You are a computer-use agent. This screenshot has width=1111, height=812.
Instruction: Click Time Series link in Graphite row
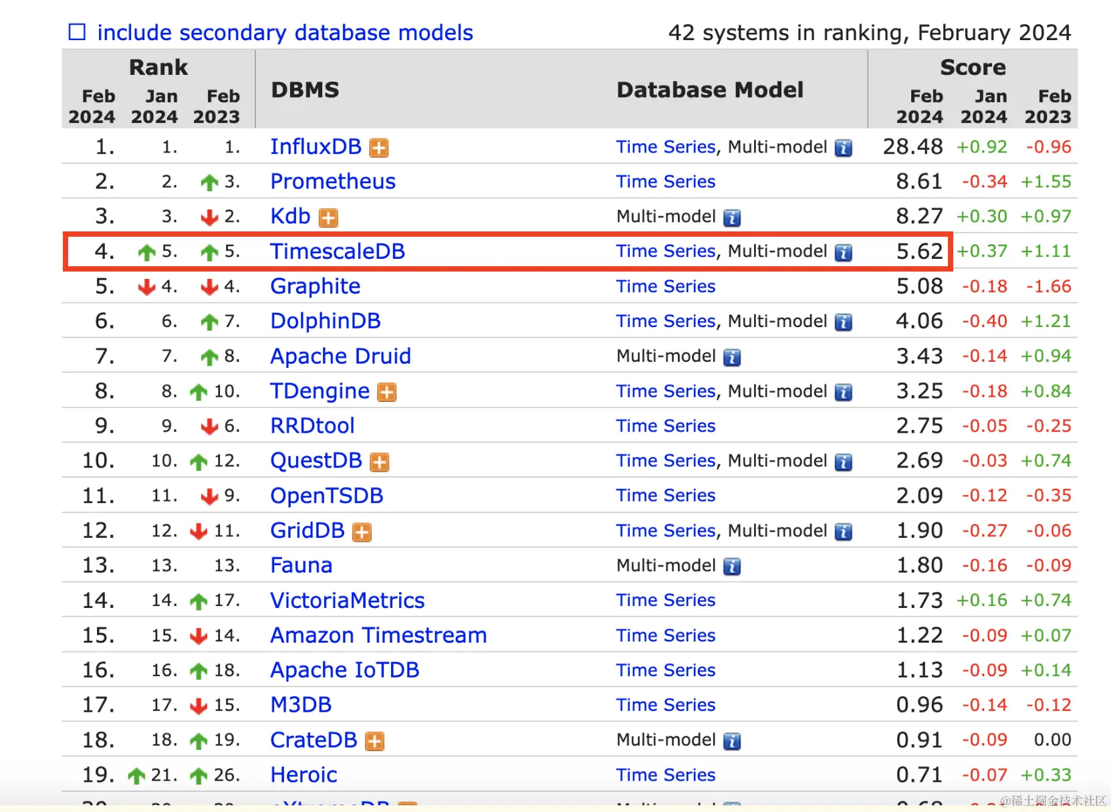(x=666, y=286)
